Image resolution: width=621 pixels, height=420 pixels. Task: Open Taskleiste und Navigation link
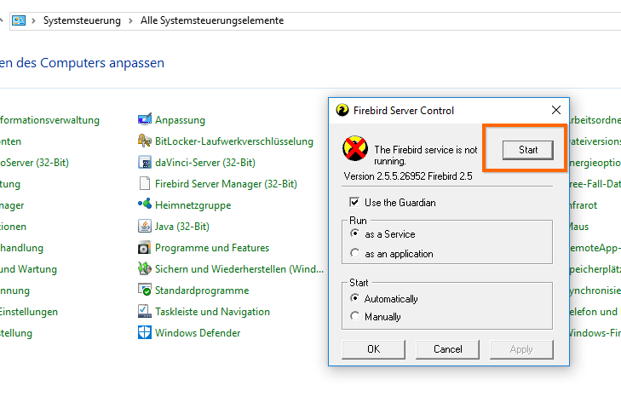[212, 312]
